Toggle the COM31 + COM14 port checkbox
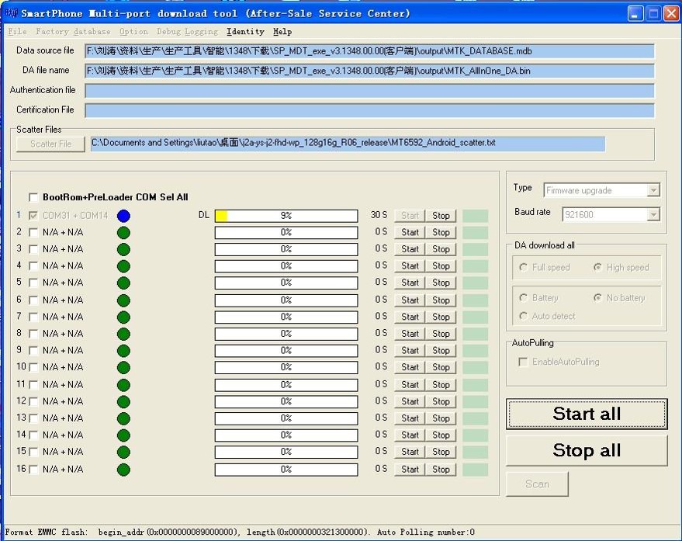The height and width of the screenshot is (541, 682). coord(33,216)
